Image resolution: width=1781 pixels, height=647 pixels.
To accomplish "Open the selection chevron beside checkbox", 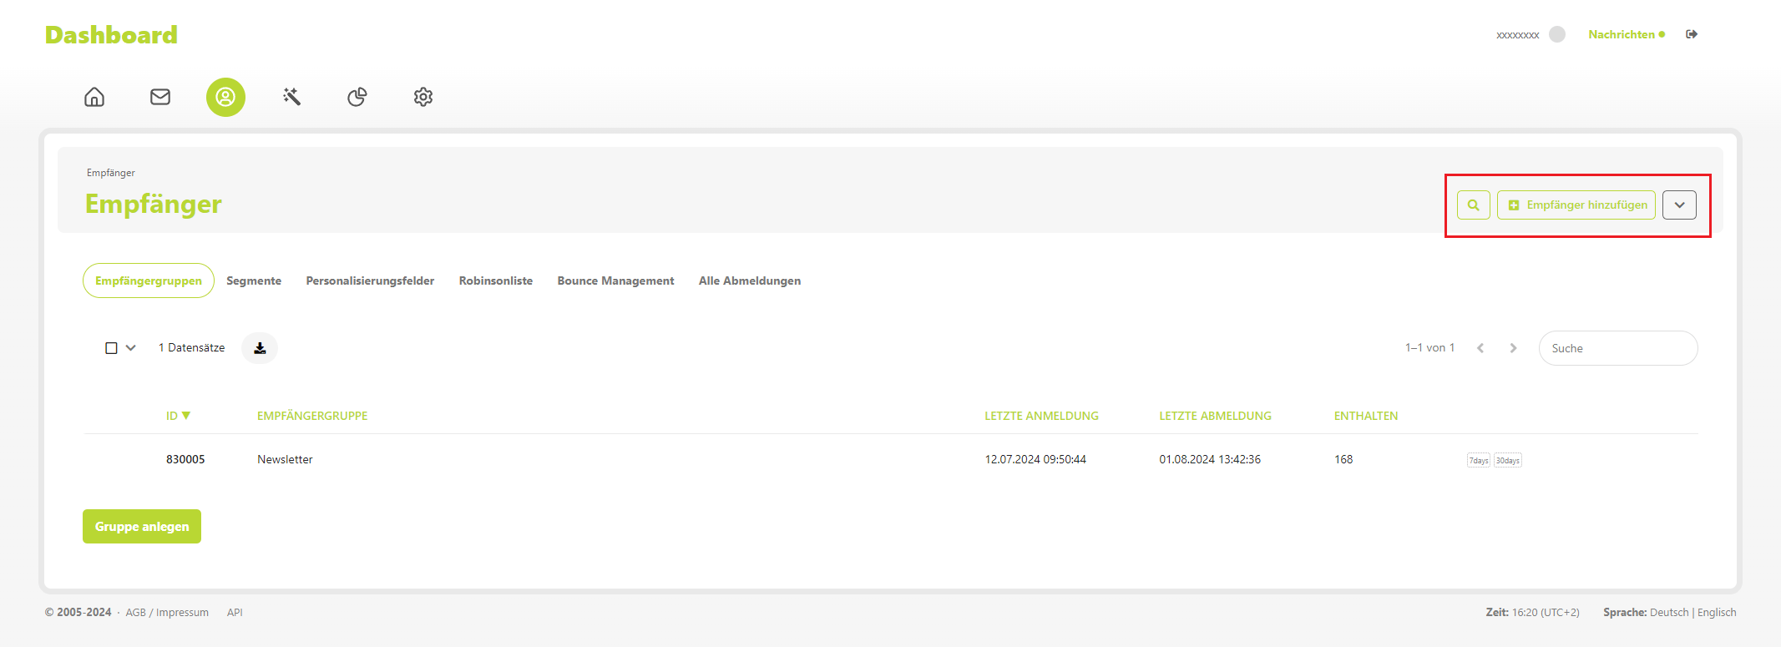I will 131,348.
